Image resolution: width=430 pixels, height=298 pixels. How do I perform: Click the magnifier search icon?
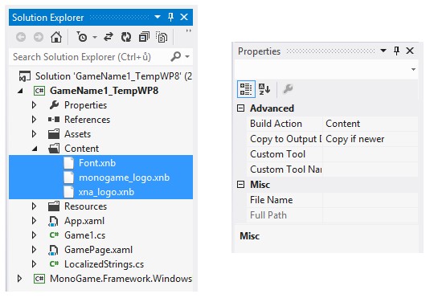coord(176,56)
